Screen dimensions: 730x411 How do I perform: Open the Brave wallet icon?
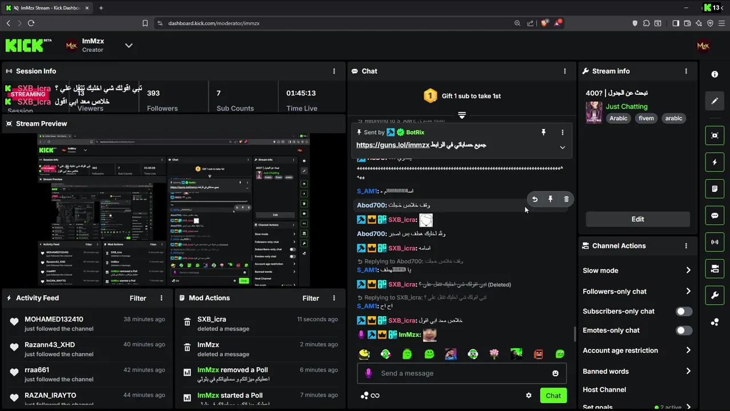click(687, 23)
